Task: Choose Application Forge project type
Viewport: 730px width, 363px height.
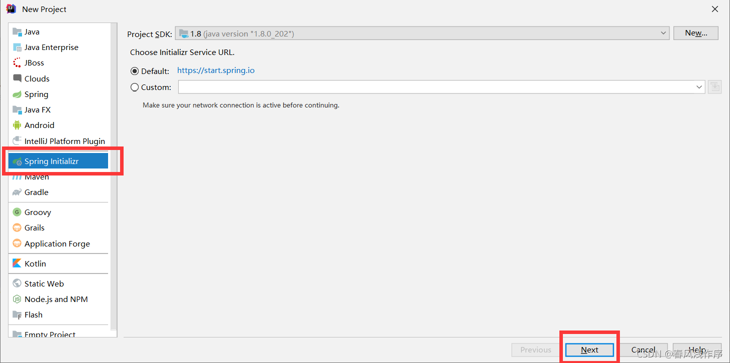Action: [58, 243]
